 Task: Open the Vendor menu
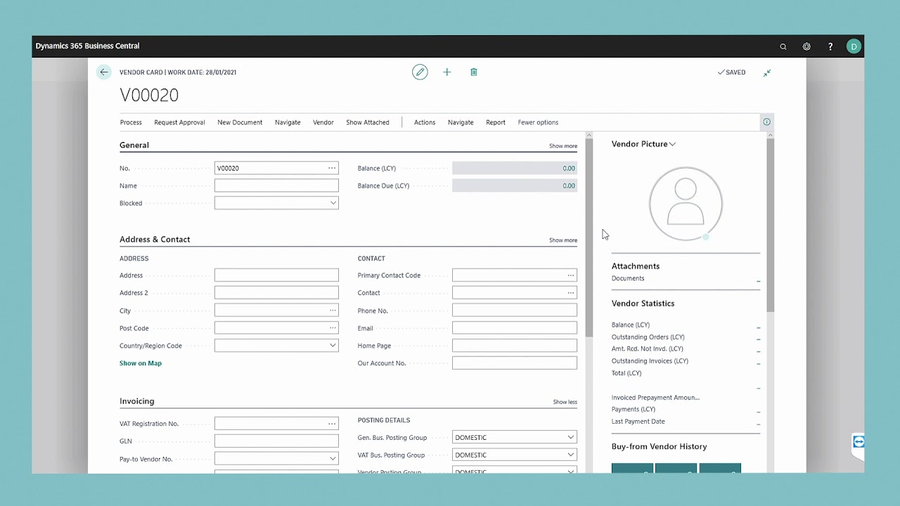pyautogui.click(x=323, y=122)
